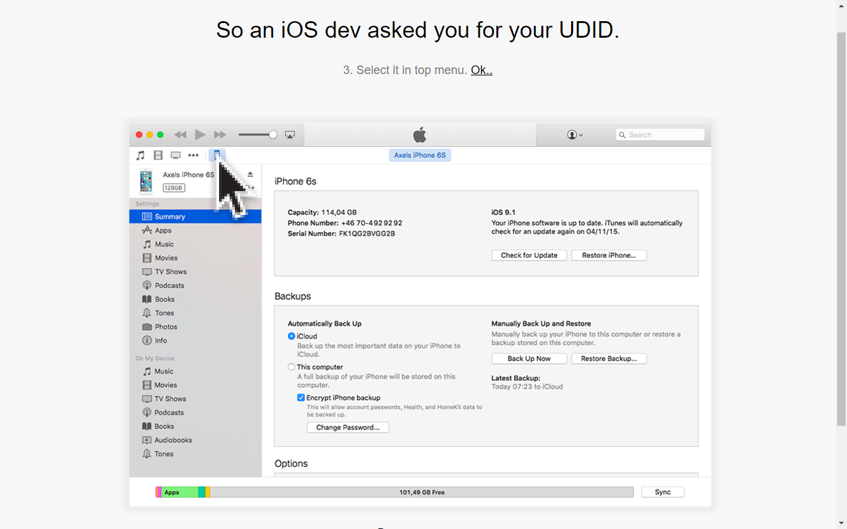The height and width of the screenshot is (529, 847).
Task: Select This computer backup radio button
Action: 291,367
